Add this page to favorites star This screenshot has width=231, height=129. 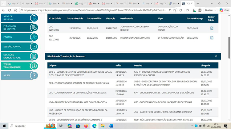pyautogui.click(x=175, y=10)
